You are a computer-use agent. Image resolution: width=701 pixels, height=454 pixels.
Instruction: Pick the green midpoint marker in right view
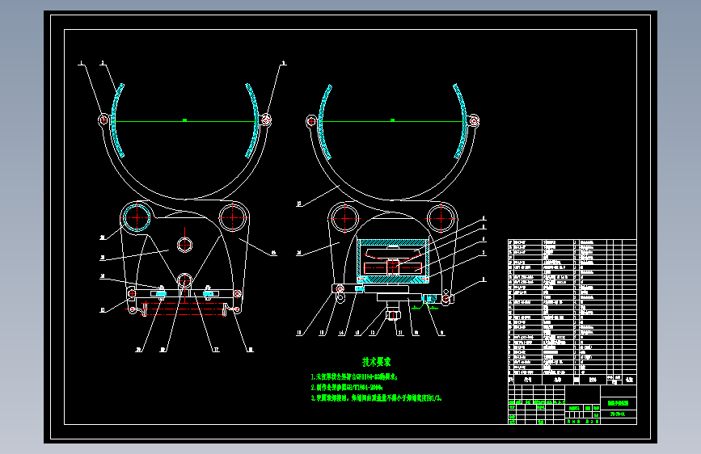tap(392, 120)
